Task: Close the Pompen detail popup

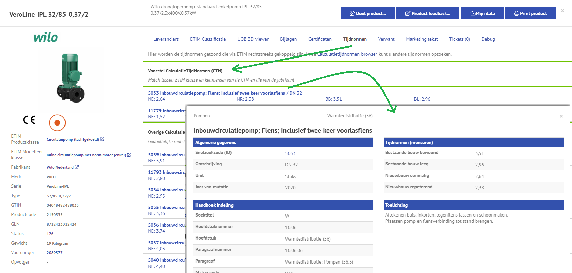Action: coord(561,116)
